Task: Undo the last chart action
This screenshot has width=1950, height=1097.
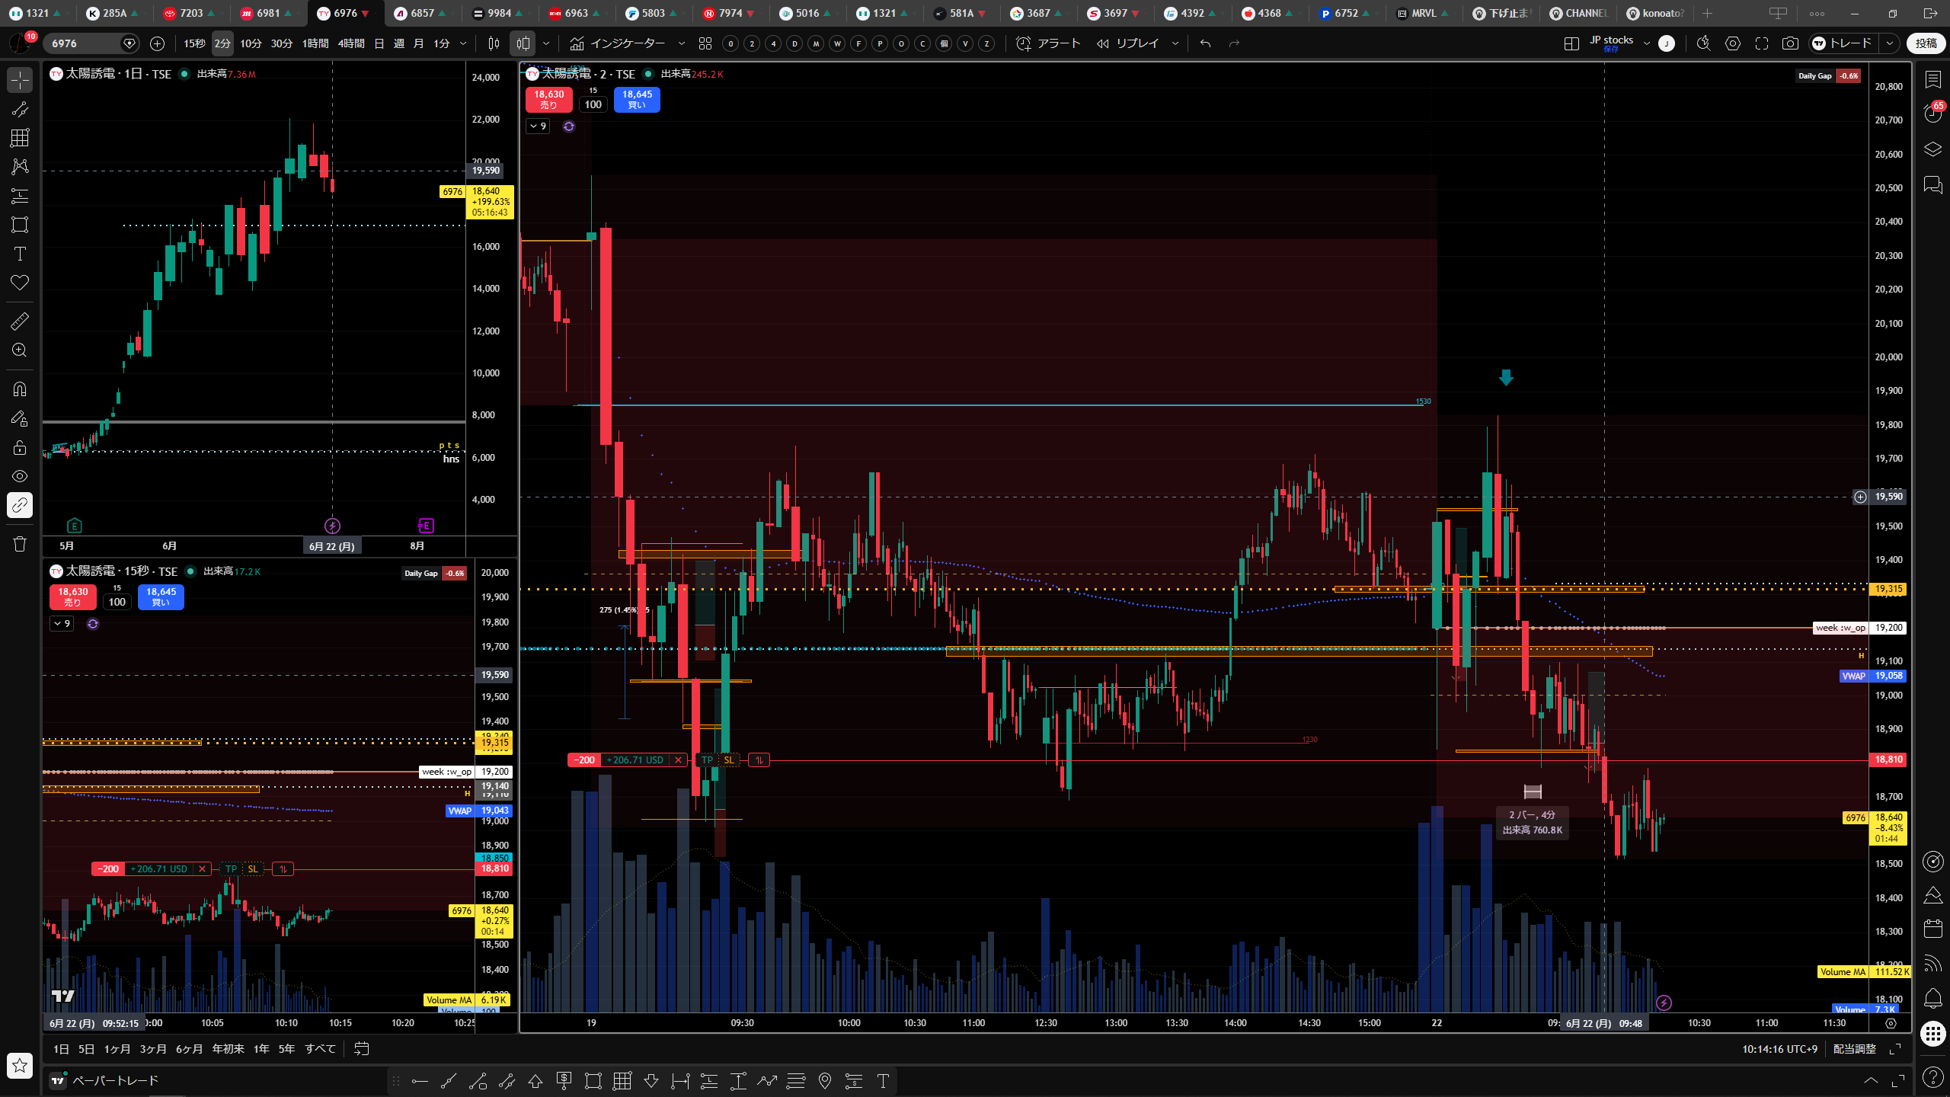Action: click(x=1205, y=43)
